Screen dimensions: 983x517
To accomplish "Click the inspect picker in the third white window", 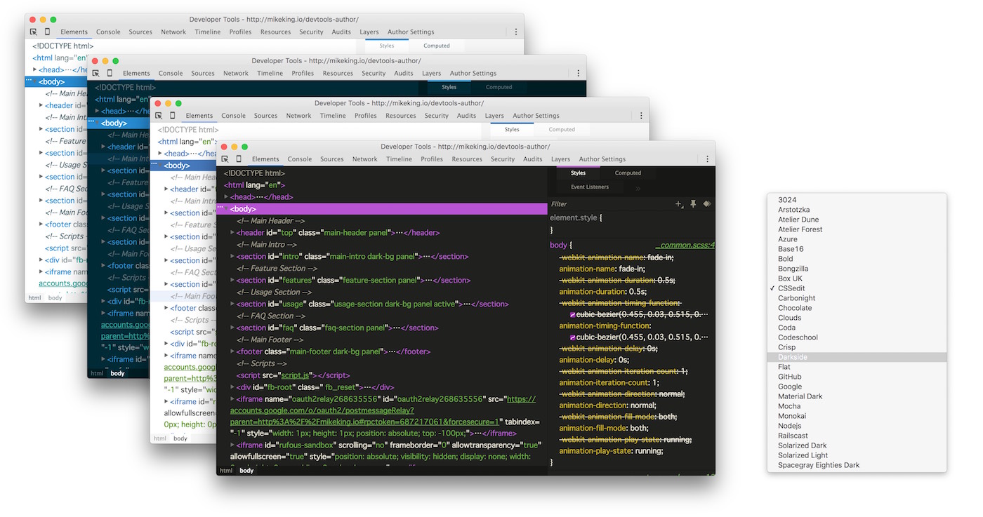I will tap(159, 116).
